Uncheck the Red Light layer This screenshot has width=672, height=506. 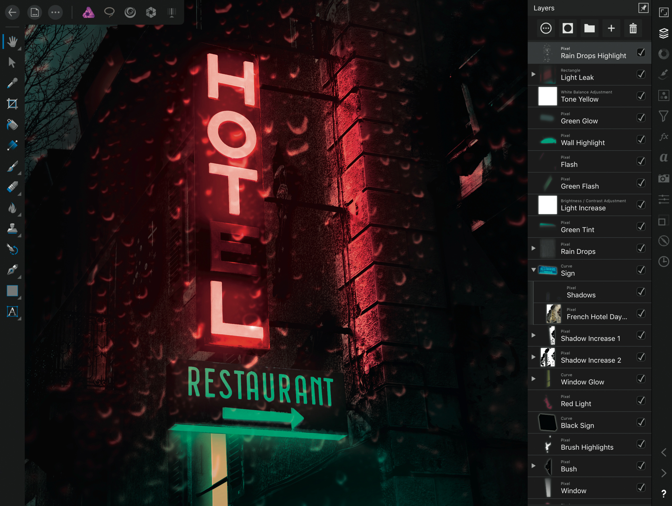pos(641,400)
